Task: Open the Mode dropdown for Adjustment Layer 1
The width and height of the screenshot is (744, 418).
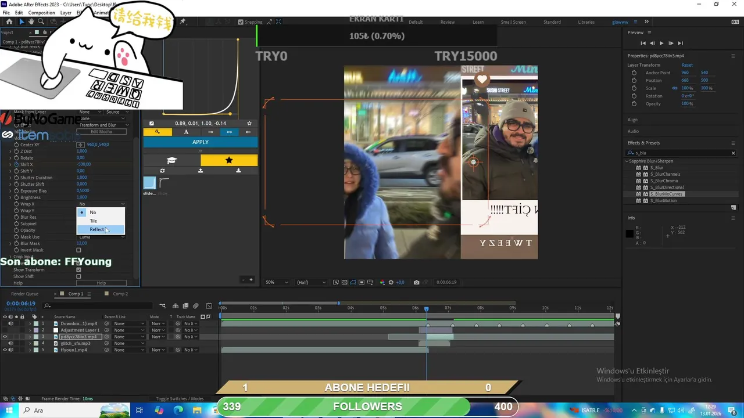Action: pyautogui.click(x=158, y=330)
